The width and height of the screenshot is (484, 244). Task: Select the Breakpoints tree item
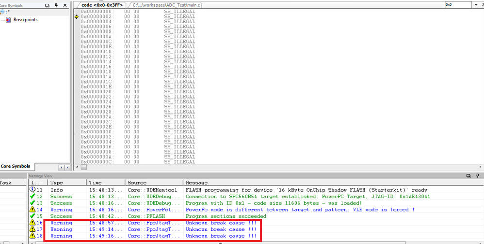point(26,20)
